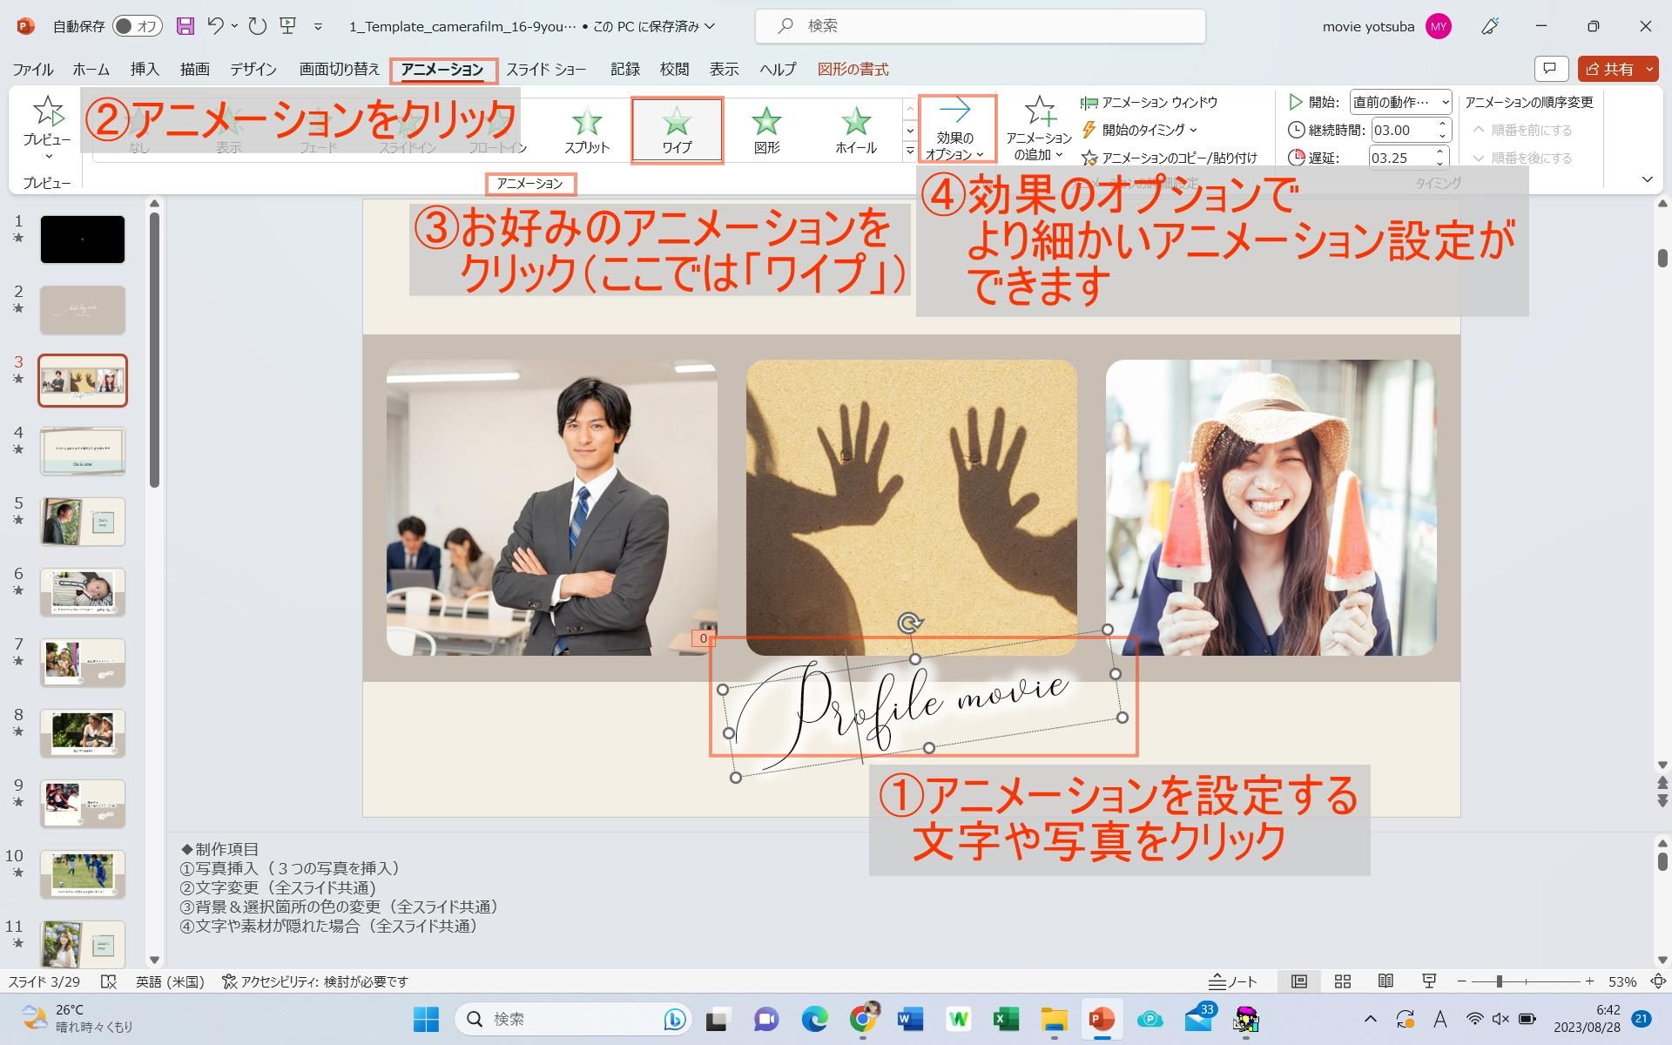
Task: Open the ファイル menu
Action: [32, 69]
